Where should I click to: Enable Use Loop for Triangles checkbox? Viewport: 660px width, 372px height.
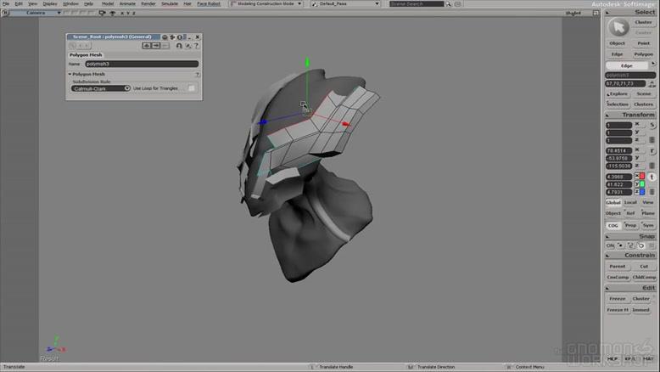pyautogui.click(x=192, y=88)
